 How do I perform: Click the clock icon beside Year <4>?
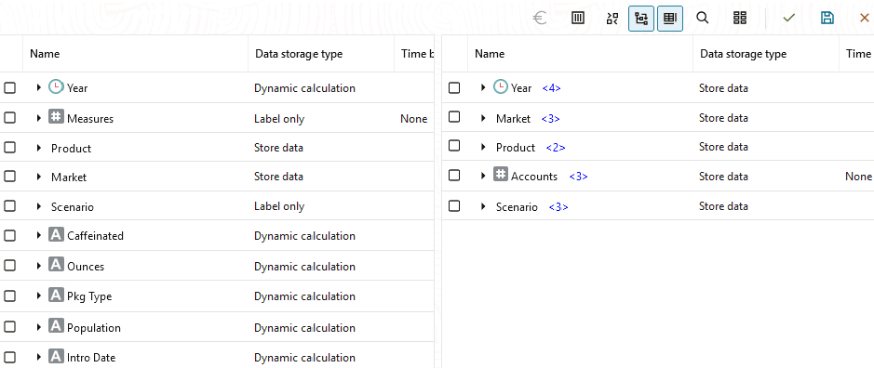501,86
